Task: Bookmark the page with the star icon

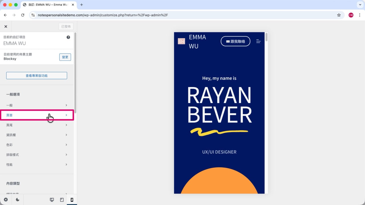Action: [x=339, y=15]
